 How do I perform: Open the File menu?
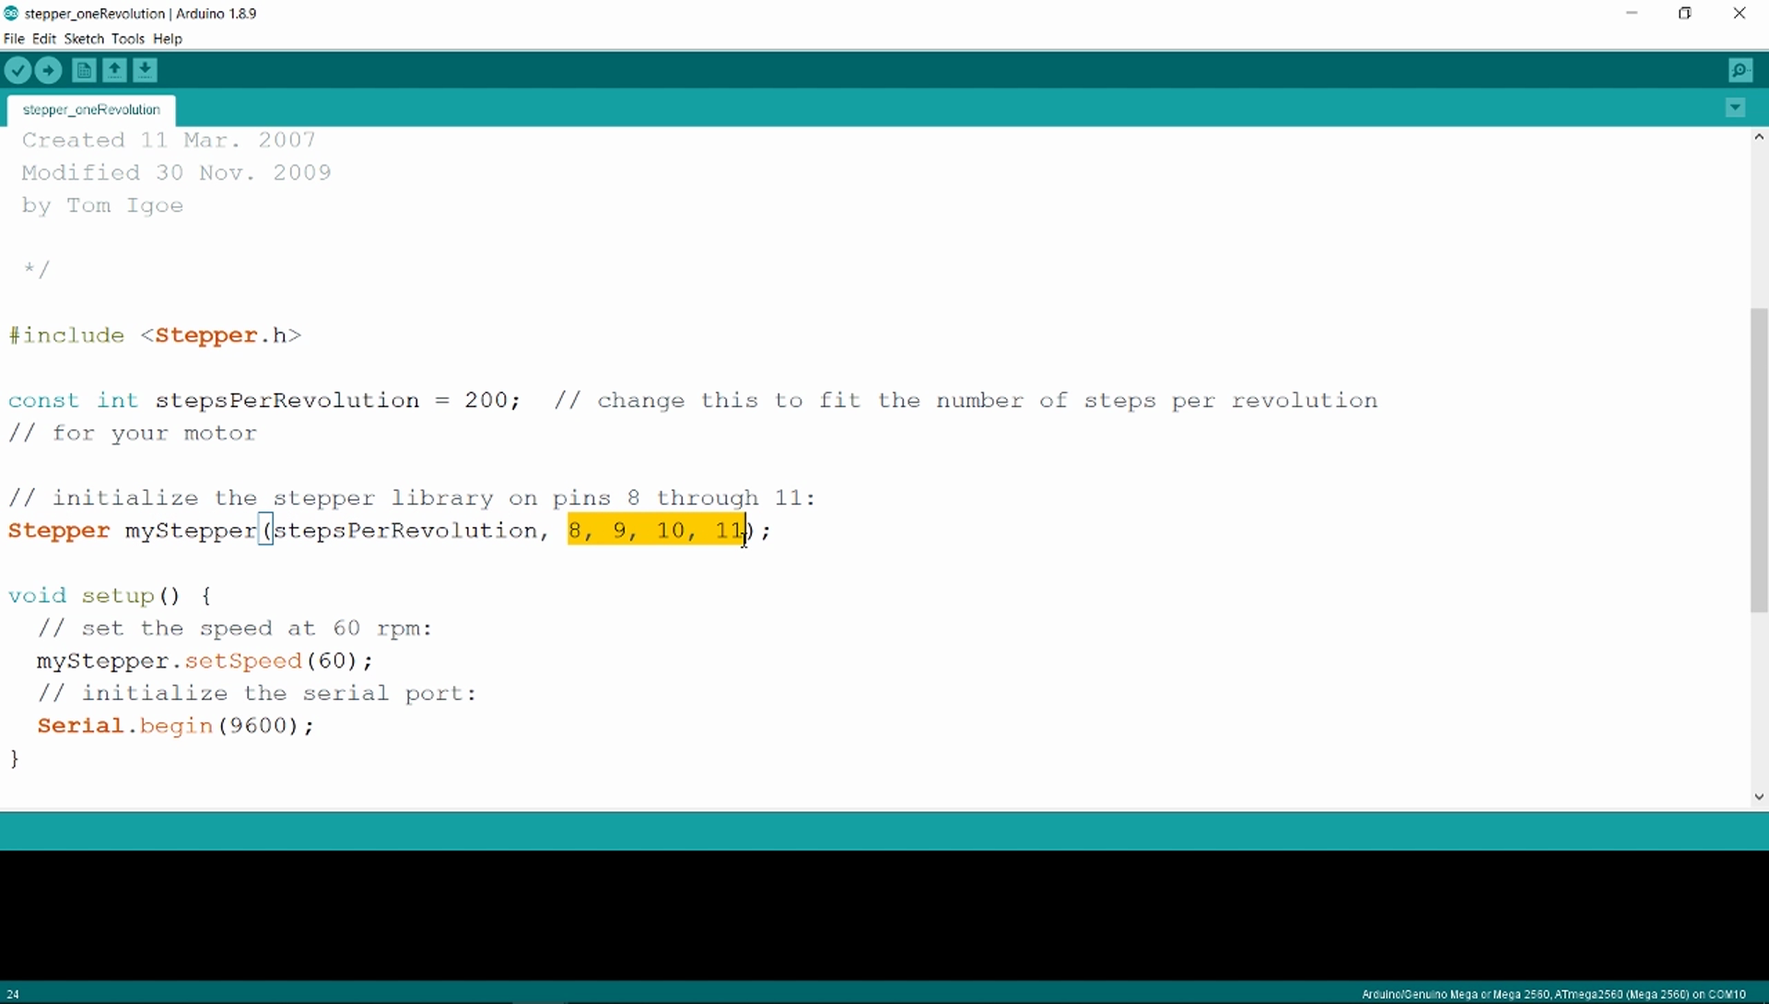click(x=15, y=39)
